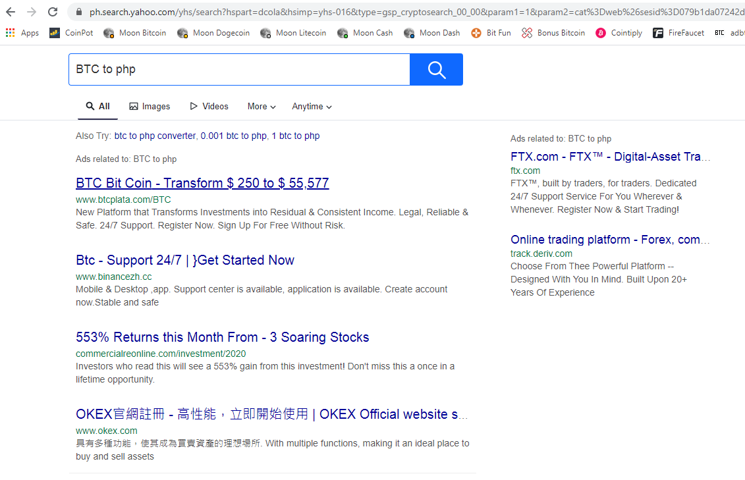Expand the Anytime time filter
745x480 pixels.
click(312, 107)
